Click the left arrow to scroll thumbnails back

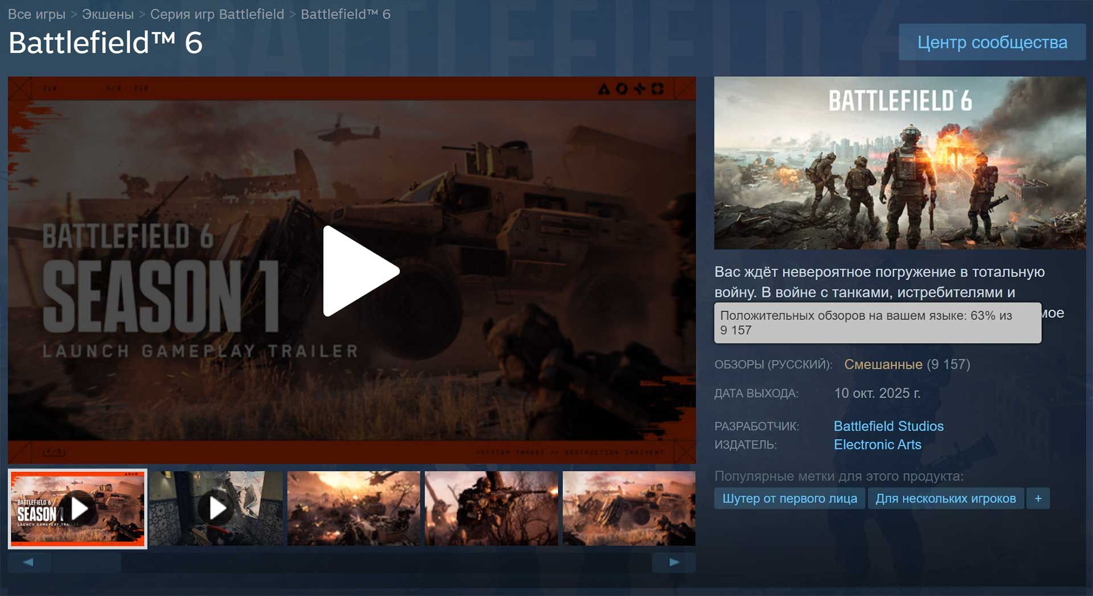coord(30,563)
